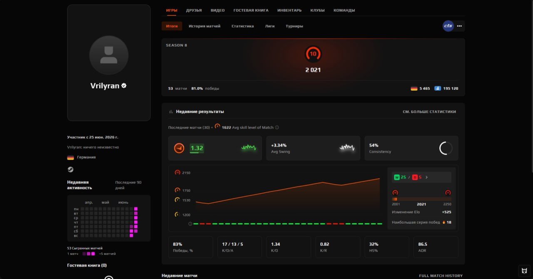This screenshot has height=279, width=533.
Task: Click bar chart icon beside Недавние результаты
Action: [171, 112]
